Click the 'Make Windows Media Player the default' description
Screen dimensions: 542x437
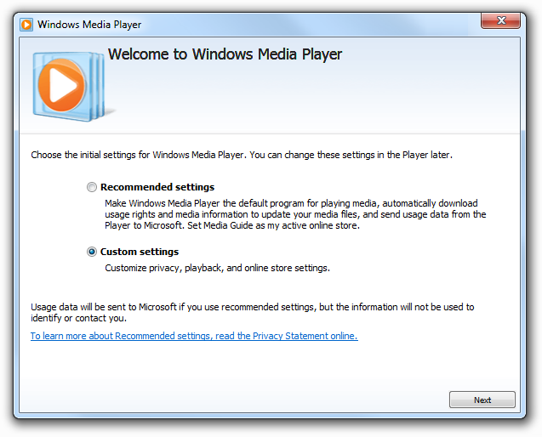click(295, 214)
